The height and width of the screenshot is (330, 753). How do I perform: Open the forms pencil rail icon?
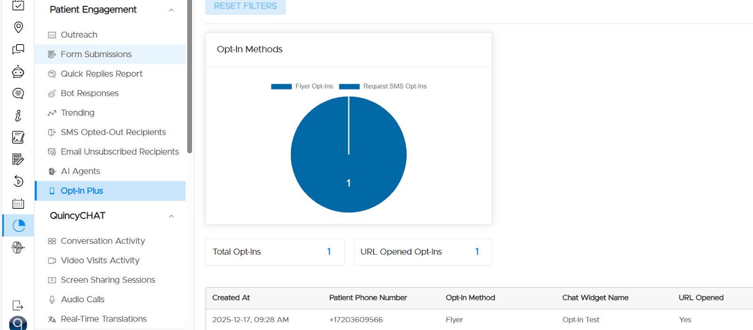pyautogui.click(x=18, y=159)
